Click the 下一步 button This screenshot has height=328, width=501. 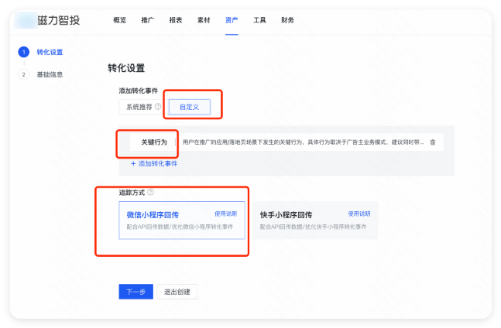(136, 292)
